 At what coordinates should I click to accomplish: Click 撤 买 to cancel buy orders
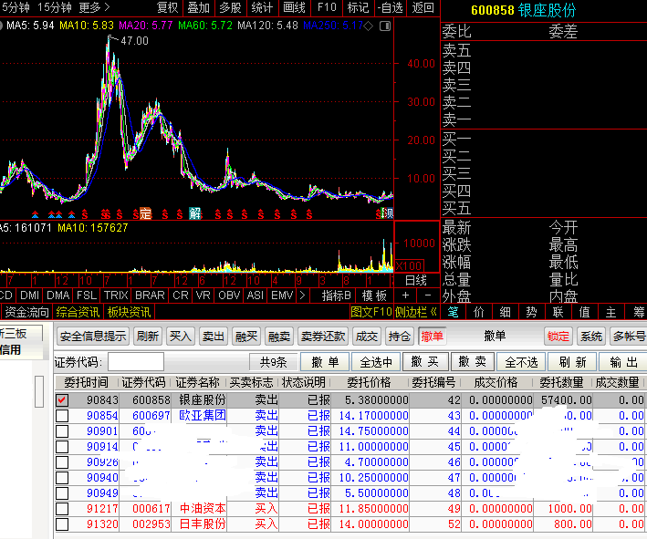425,362
